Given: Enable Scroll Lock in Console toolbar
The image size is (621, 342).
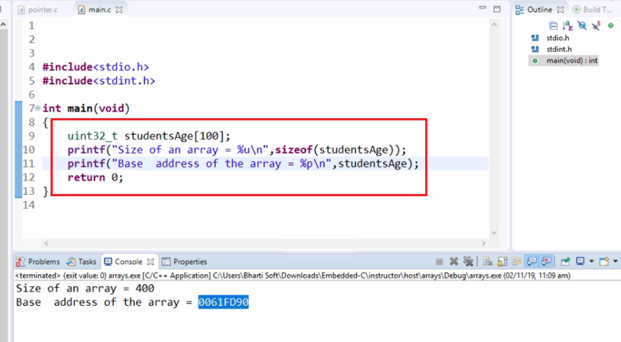Looking at the screenshot, I should pos(502,261).
